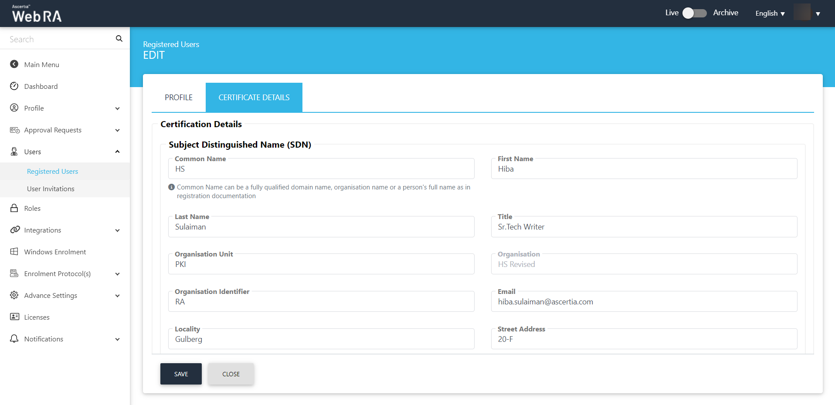Collapse the Users menu section
The height and width of the screenshot is (405, 835).
point(117,152)
